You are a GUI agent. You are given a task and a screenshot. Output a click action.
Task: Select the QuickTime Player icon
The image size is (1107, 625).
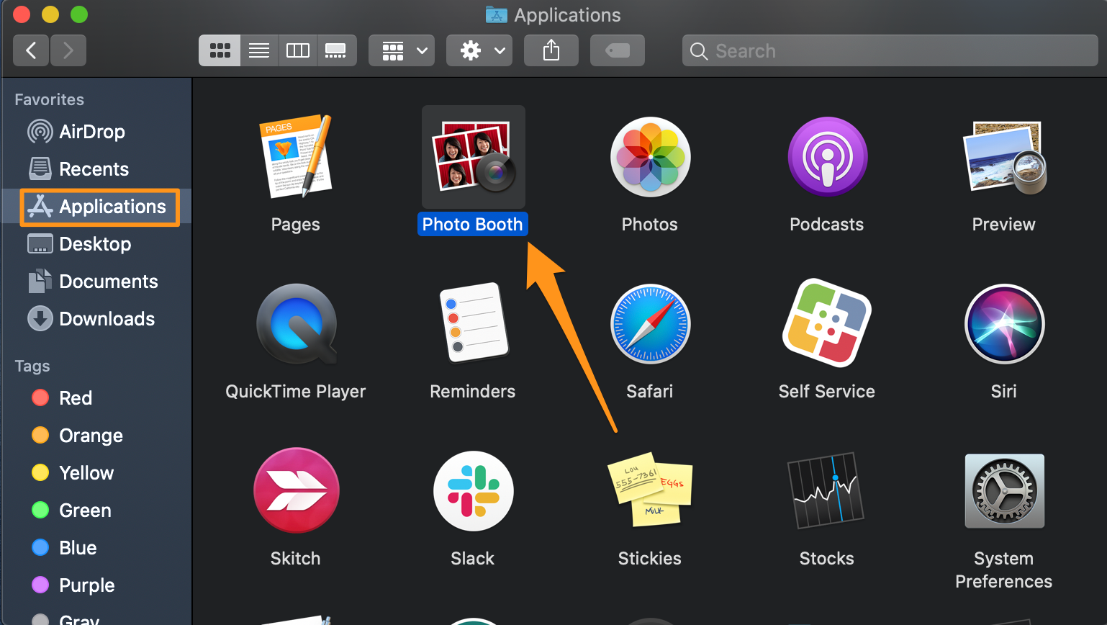click(296, 324)
